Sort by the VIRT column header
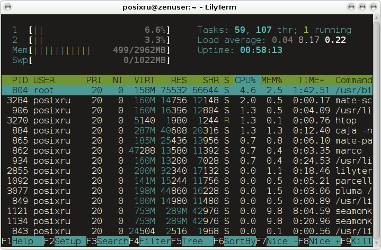This screenshot has width=381, height=250. [x=144, y=80]
